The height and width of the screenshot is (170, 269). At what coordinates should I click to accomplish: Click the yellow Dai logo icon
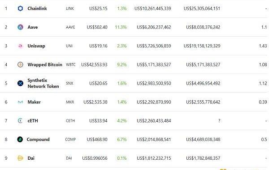pyautogui.click(x=20, y=158)
